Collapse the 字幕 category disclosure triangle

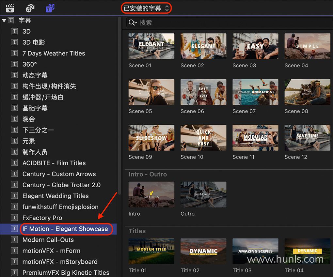click(x=4, y=21)
